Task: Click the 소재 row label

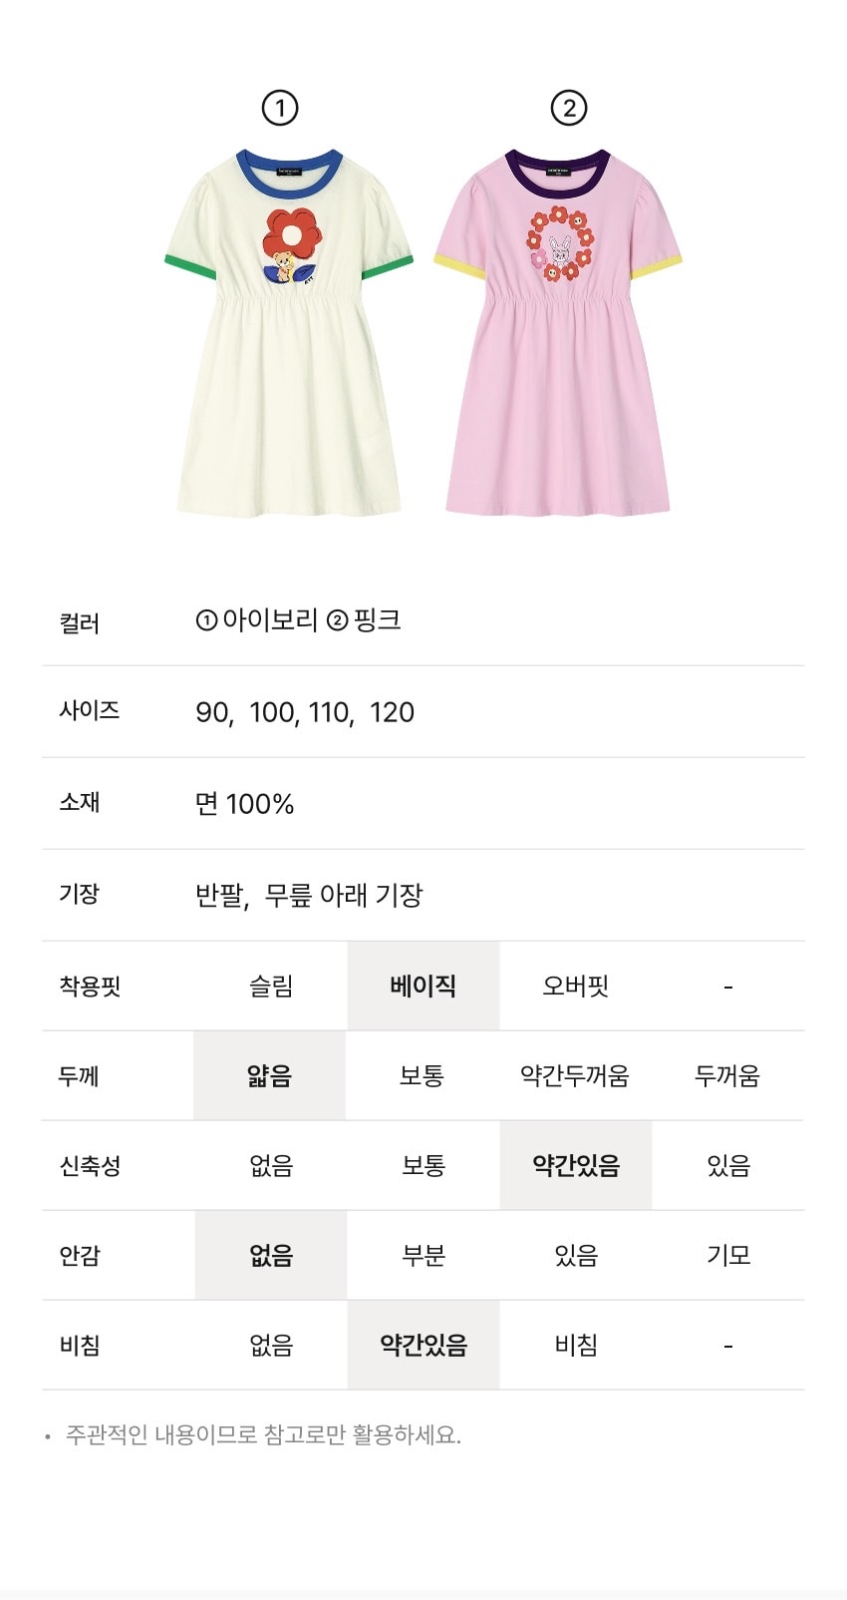Action: click(x=80, y=803)
